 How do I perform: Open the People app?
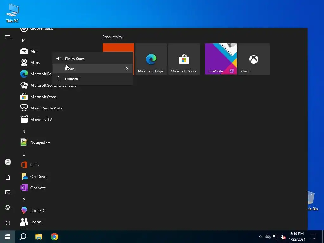click(x=31, y=222)
